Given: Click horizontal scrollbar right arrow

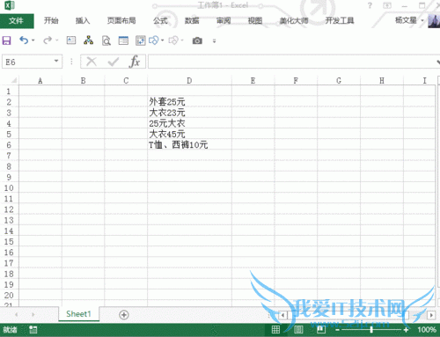Looking at the screenshot, I should coord(431,315).
